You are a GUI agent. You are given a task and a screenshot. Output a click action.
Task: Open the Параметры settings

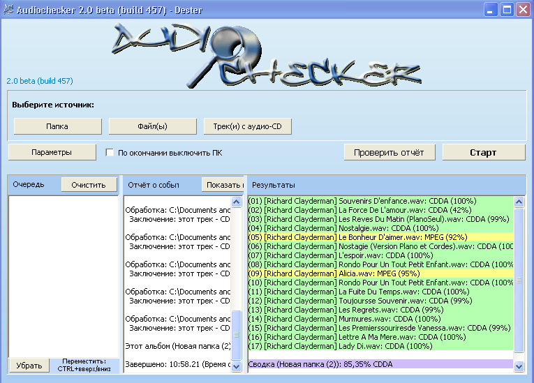click(x=52, y=152)
